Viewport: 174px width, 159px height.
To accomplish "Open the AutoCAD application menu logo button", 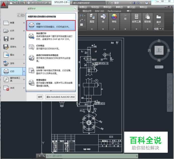I will [x=4, y=4].
